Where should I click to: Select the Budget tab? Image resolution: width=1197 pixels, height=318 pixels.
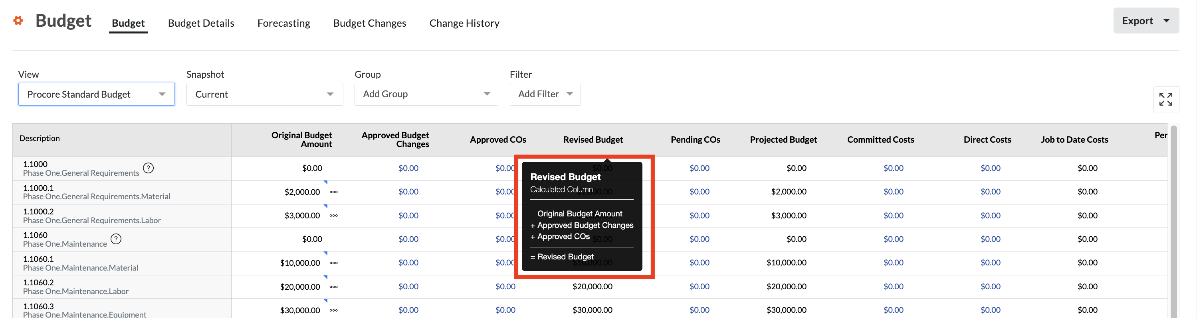point(128,23)
